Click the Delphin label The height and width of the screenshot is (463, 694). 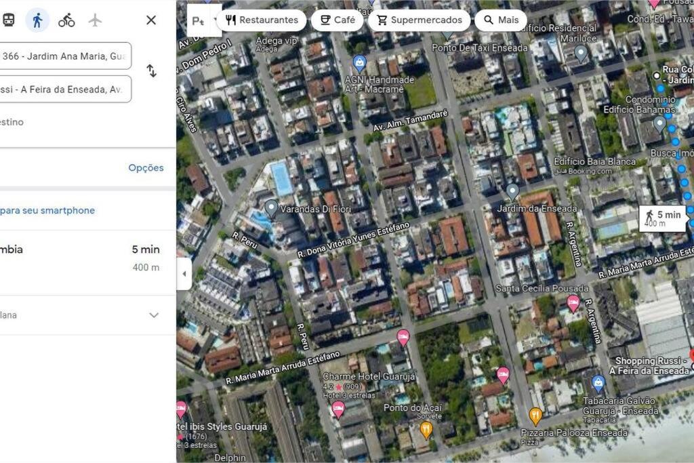coord(230,458)
